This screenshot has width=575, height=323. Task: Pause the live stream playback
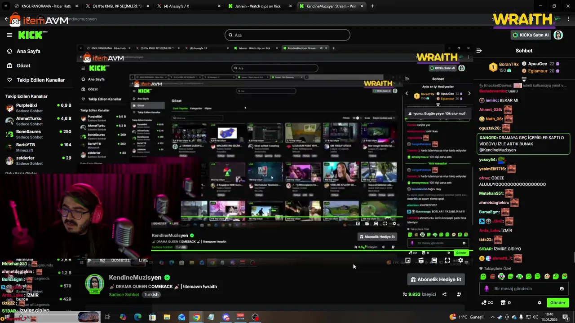tap(89, 260)
